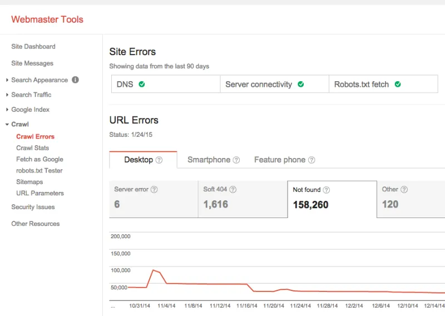Switch to the Feature phone tab

(x=284, y=160)
